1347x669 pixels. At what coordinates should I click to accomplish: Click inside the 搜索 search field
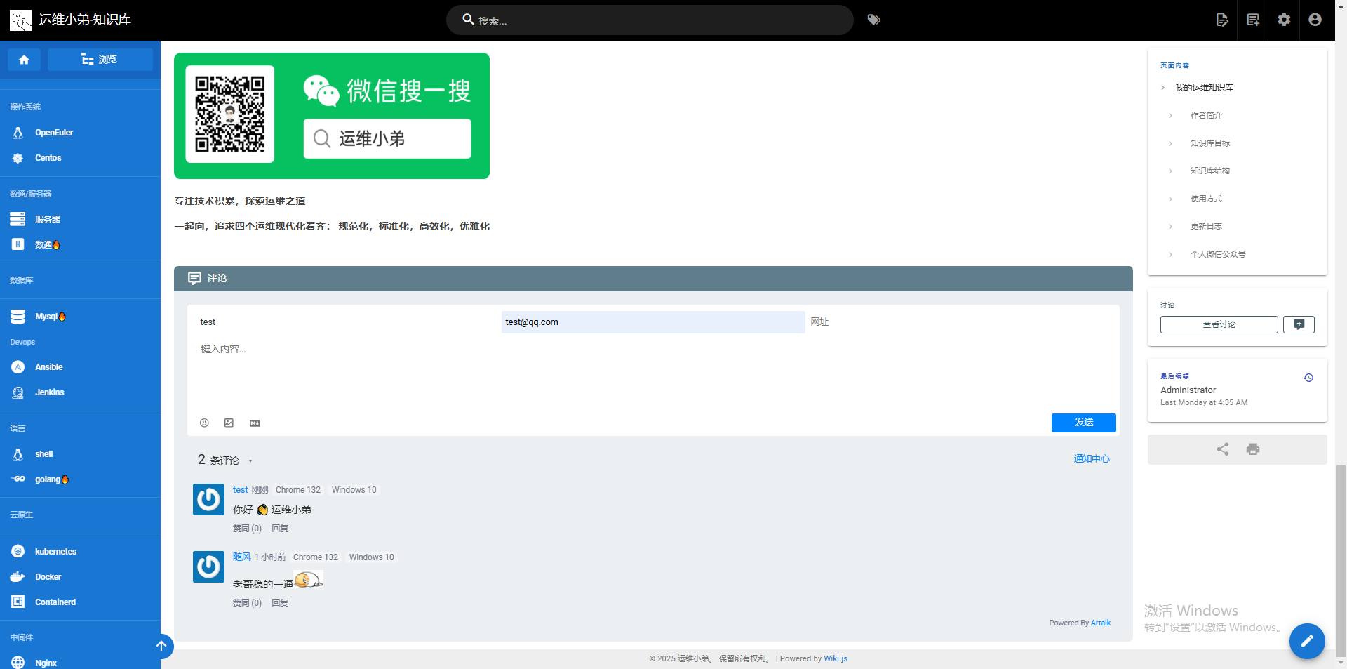(x=649, y=20)
